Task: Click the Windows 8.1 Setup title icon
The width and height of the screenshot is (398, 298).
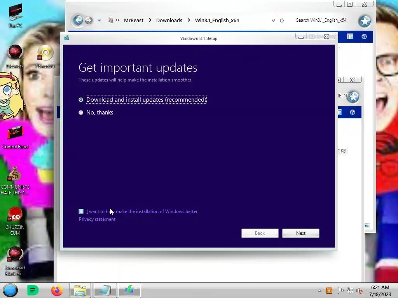Action: click(x=67, y=38)
